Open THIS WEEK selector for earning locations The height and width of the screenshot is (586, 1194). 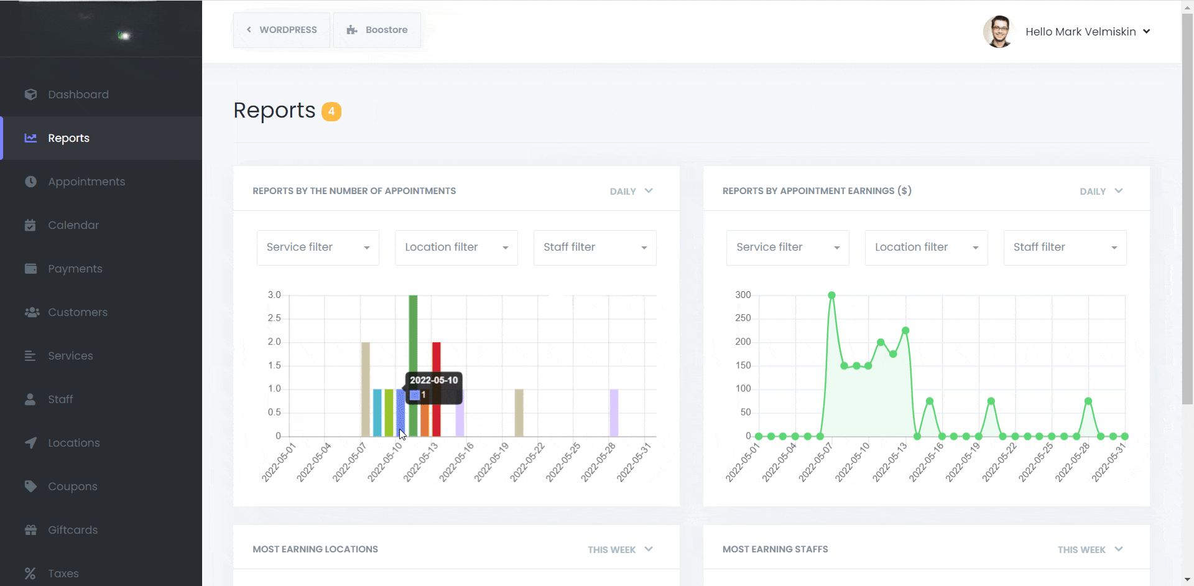(619, 549)
